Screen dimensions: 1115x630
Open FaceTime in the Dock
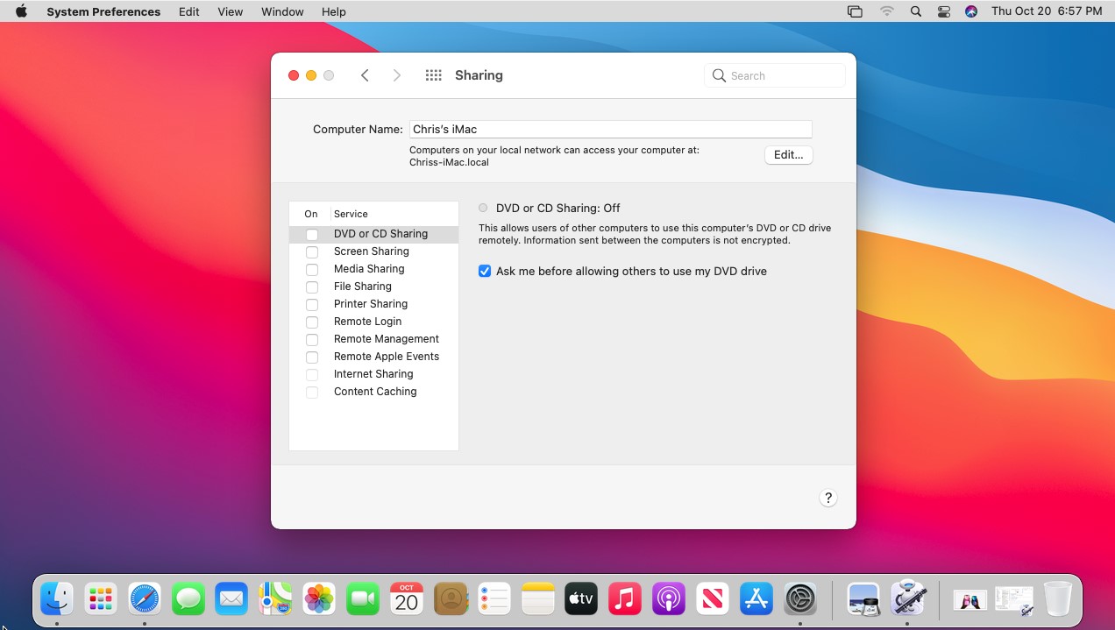pyautogui.click(x=363, y=599)
